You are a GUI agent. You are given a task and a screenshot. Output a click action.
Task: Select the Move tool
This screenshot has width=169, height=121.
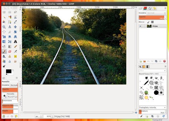[15, 27]
